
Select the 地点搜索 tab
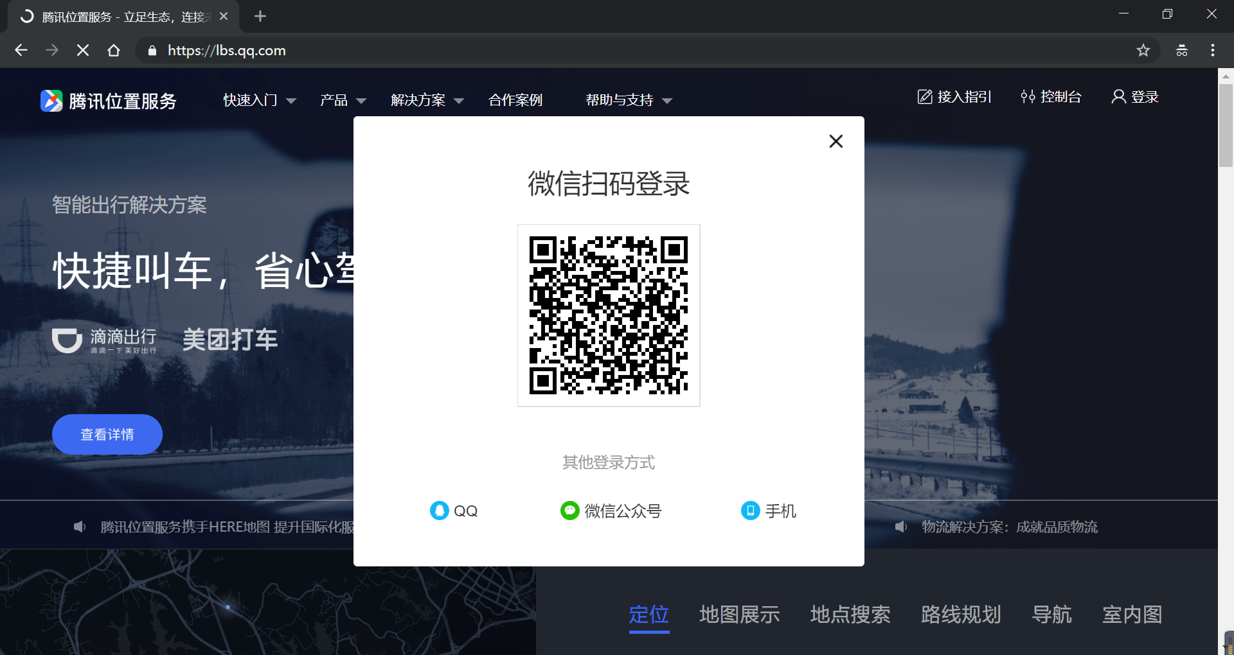point(850,615)
